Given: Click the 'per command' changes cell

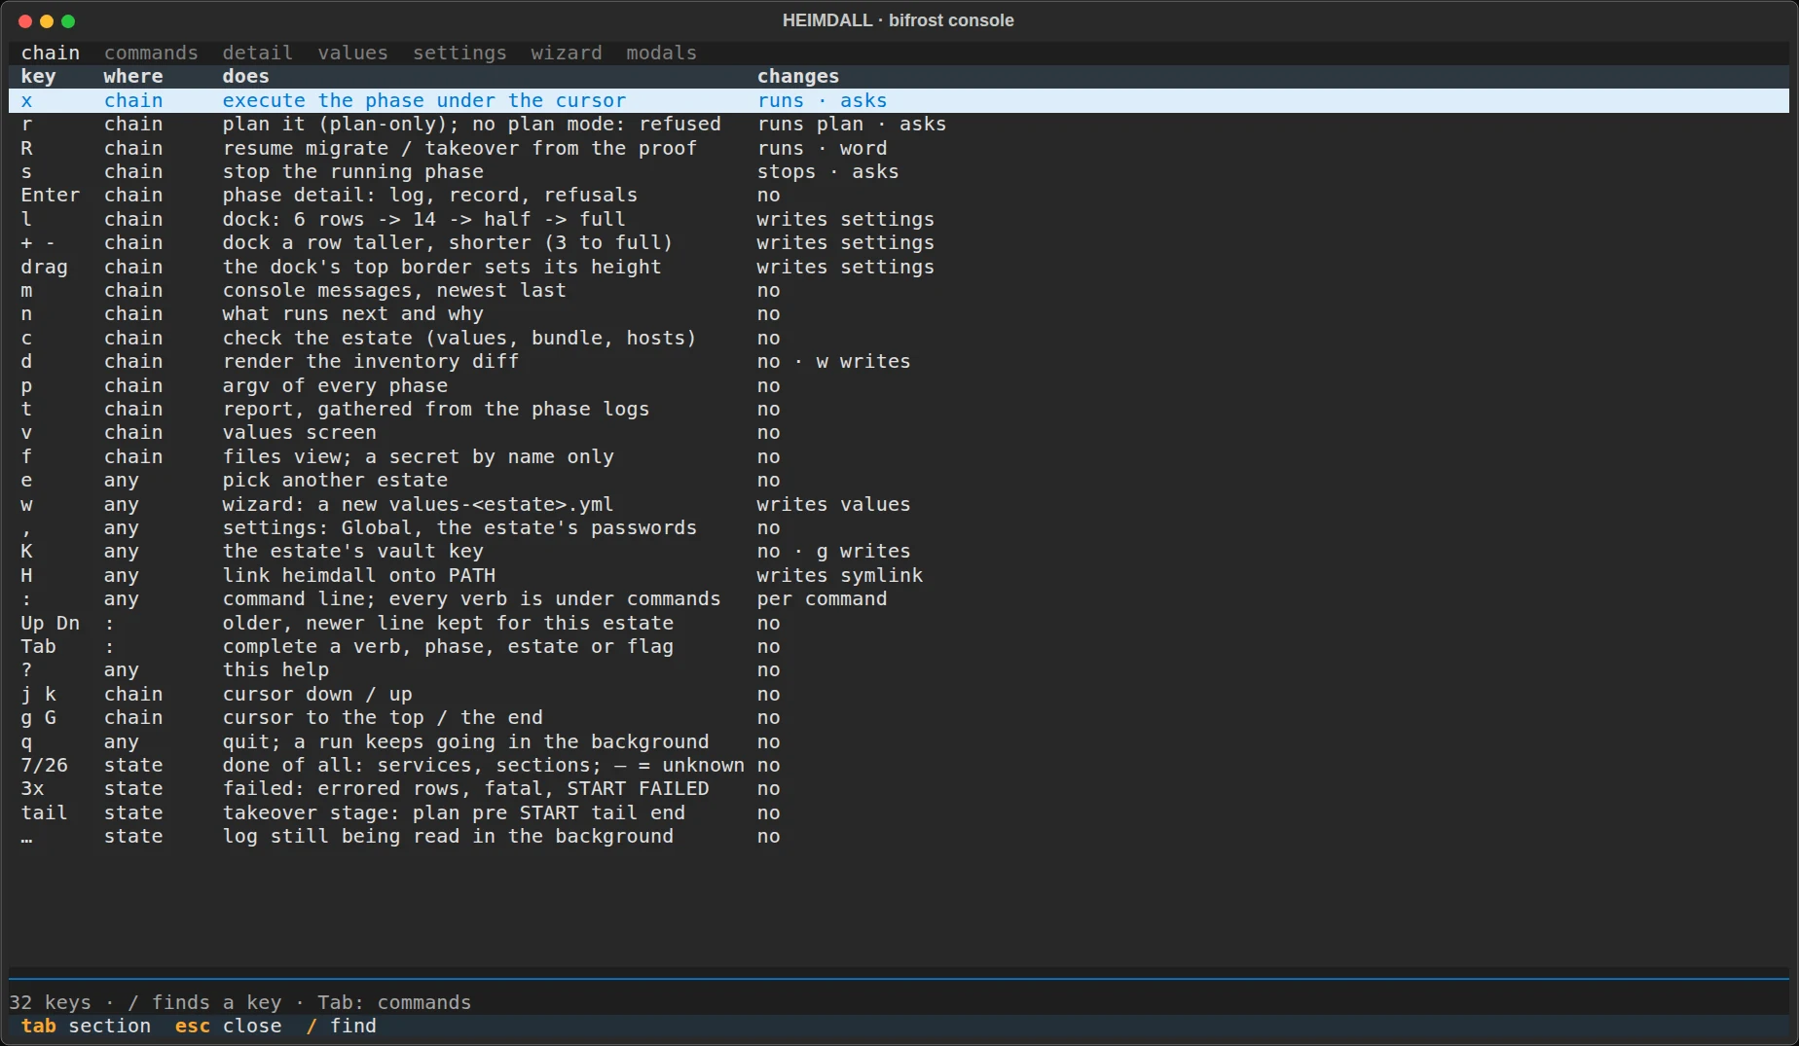Looking at the screenshot, I should click(x=823, y=598).
